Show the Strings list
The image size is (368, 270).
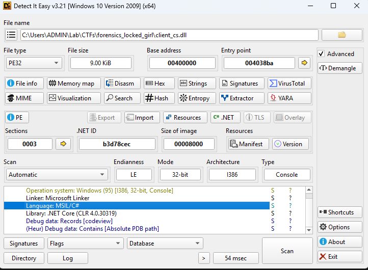[197, 83]
